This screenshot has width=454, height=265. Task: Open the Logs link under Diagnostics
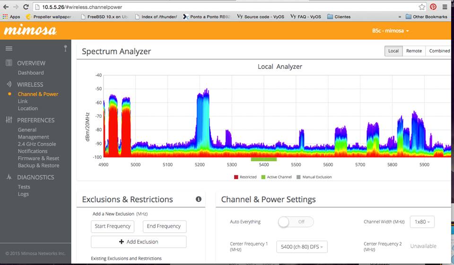pos(23,194)
